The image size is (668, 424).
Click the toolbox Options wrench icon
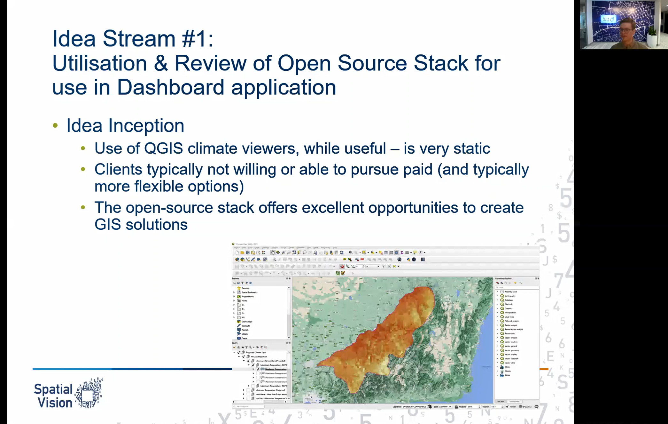click(521, 283)
